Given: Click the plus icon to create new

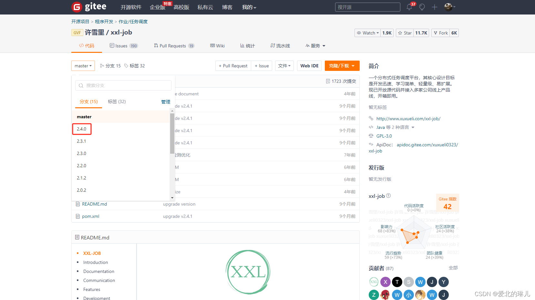Looking at the screenshot, I should [x=435, y=7].
